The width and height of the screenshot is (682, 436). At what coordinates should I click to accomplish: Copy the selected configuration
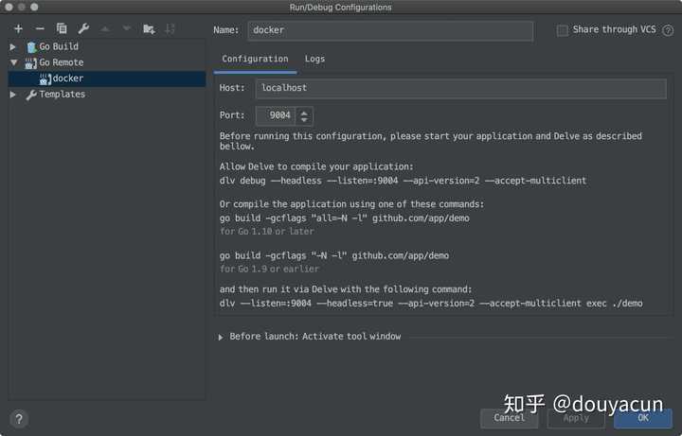pyautogui.click(x=62, y=28)
